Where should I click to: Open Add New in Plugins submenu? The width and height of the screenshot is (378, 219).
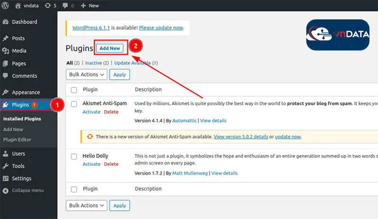pyautogui.click(x=13, y=129)
